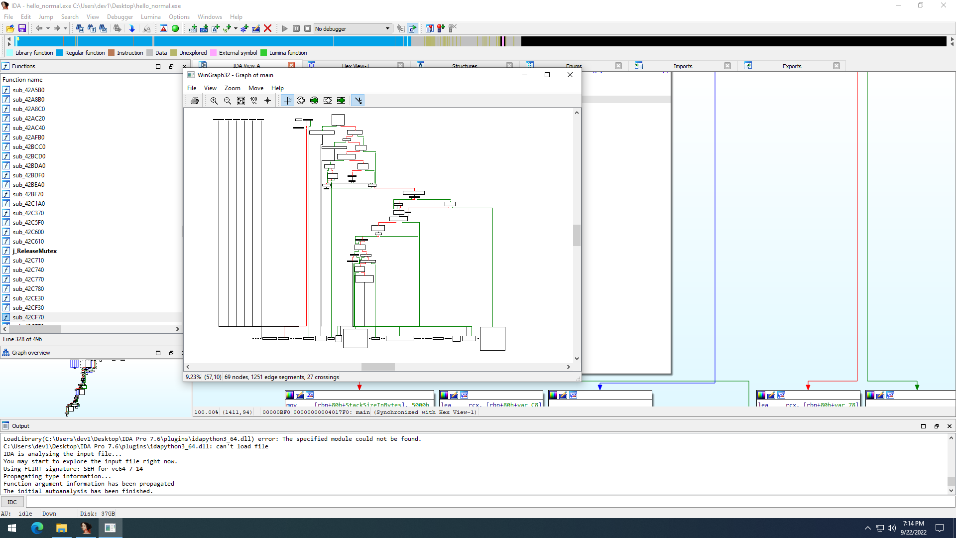The width and height of the screenshot is (956, 538).
Task: Click the zoom 100% icon
Action: 254,101
